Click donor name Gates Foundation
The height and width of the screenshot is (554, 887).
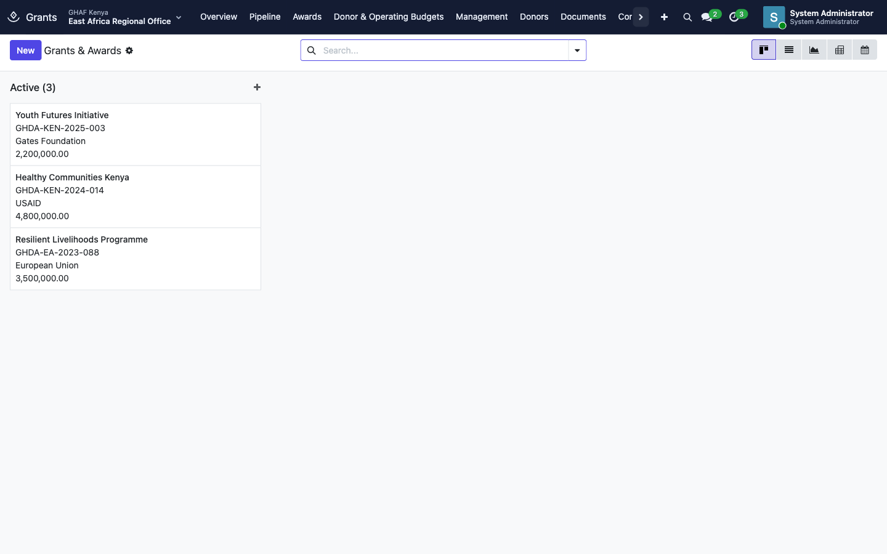tap(51, 141)
